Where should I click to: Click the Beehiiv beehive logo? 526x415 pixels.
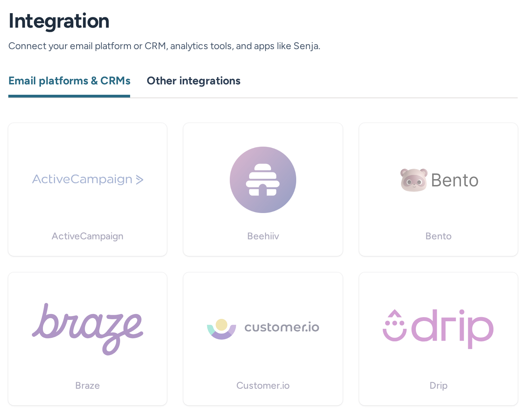pos(263,180)
